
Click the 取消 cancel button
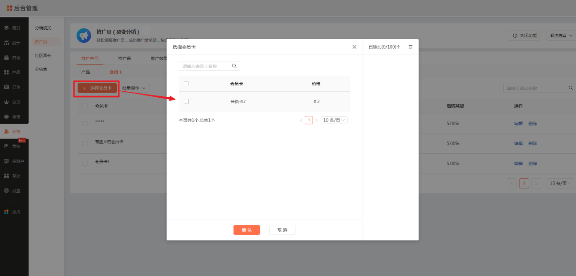point(282,230)
